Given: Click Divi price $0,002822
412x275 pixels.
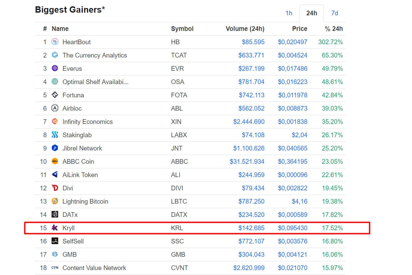Looking at the screenshot, I should [293, 188].
